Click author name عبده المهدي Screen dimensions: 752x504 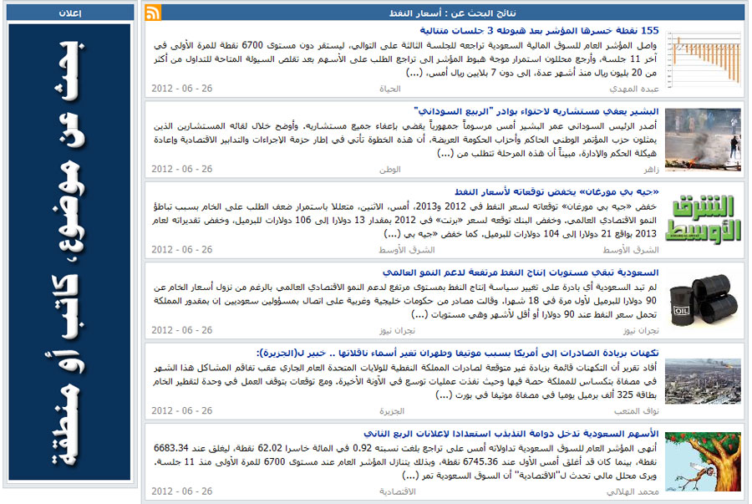click(634, 89)
